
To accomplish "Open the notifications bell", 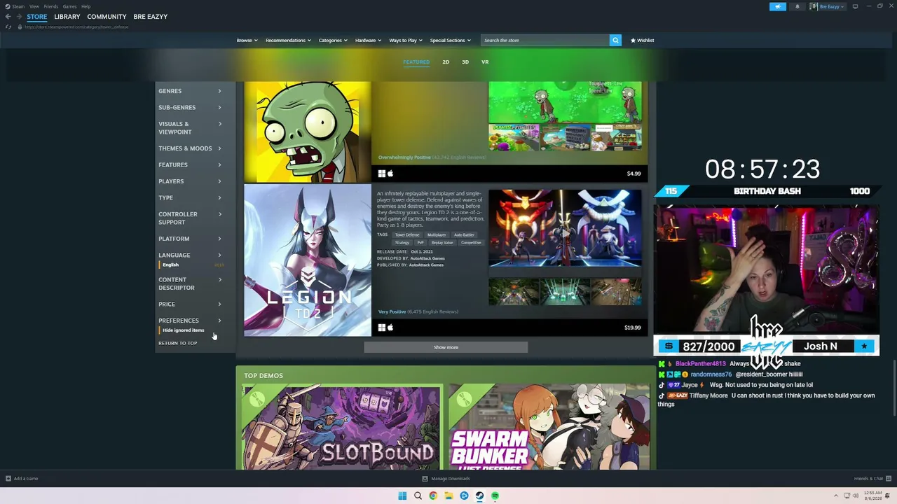I will [797, 6].
